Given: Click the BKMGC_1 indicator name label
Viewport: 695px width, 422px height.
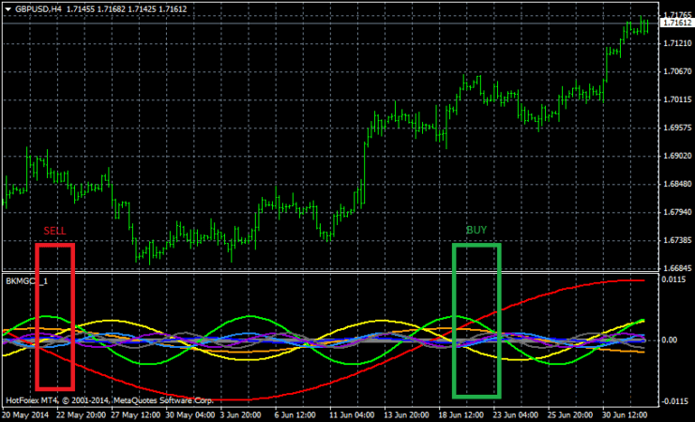Looking at the screenshot, I should 27,280.
